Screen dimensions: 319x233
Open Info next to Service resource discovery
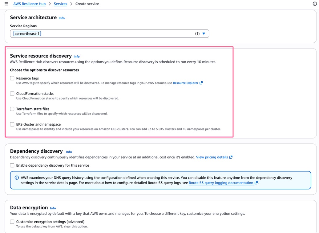76,56
